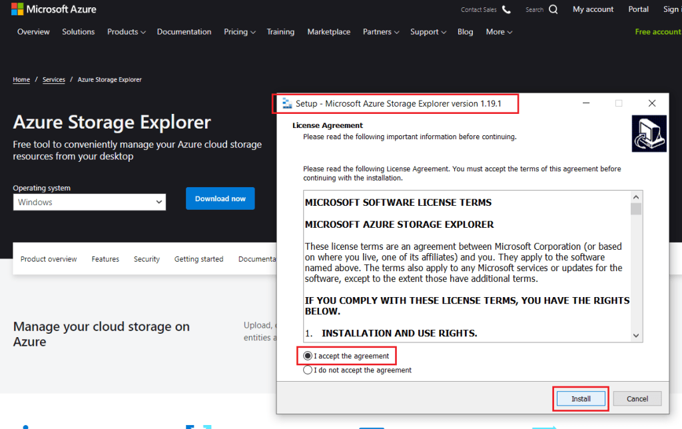Click the setup wizard icon in the dialog title bar
682x429 pixels.
tap(287, 103)
